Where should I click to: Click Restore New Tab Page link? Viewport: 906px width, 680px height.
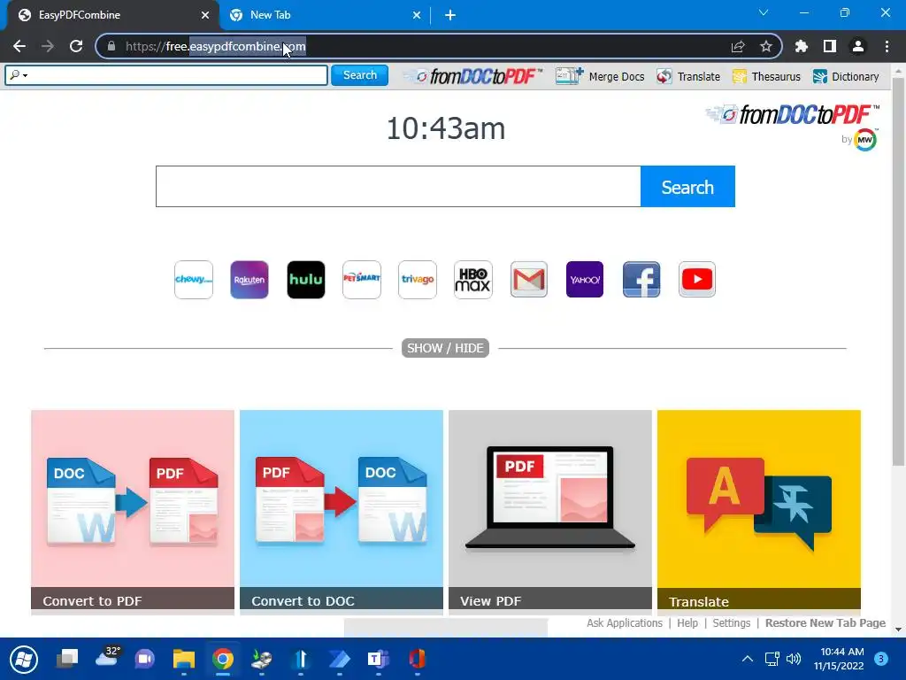pos(825,622)
